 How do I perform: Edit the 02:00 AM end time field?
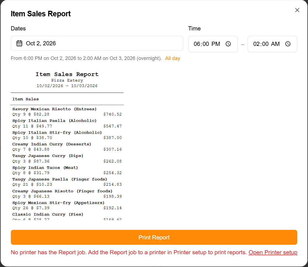272,44
